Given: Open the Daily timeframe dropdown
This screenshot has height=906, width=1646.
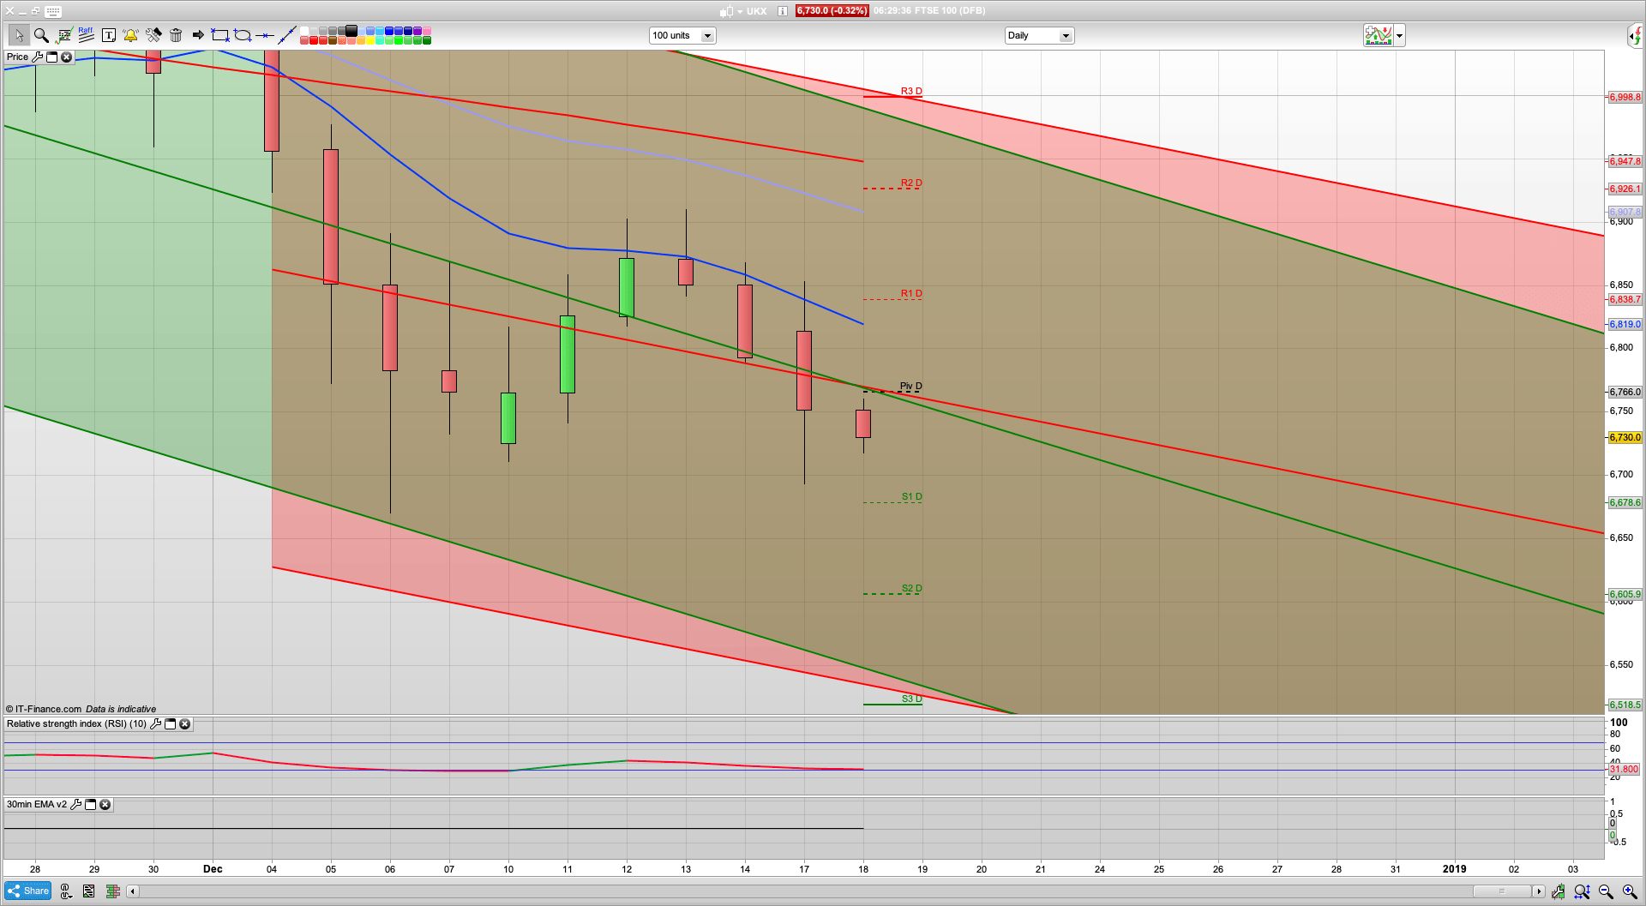Looking at the screenshot, I should click(x=1066, y=35).
